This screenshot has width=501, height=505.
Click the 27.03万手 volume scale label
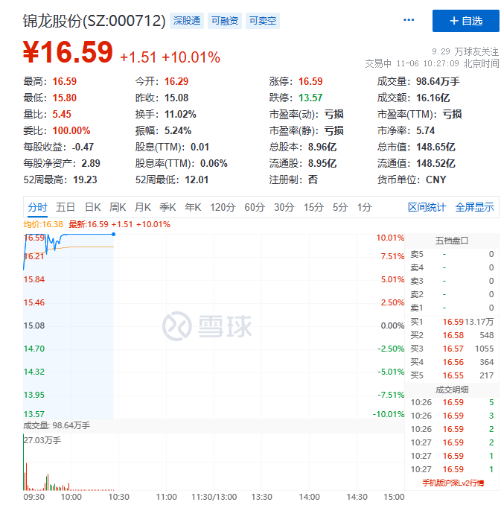[x=42, y=440]
